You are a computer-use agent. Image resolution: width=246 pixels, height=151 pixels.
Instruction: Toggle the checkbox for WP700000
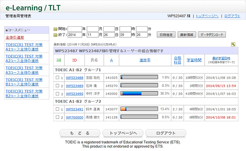[57, 117]
